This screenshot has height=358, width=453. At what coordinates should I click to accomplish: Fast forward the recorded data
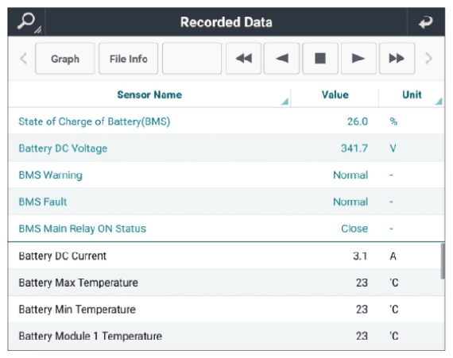click(397, 59)
